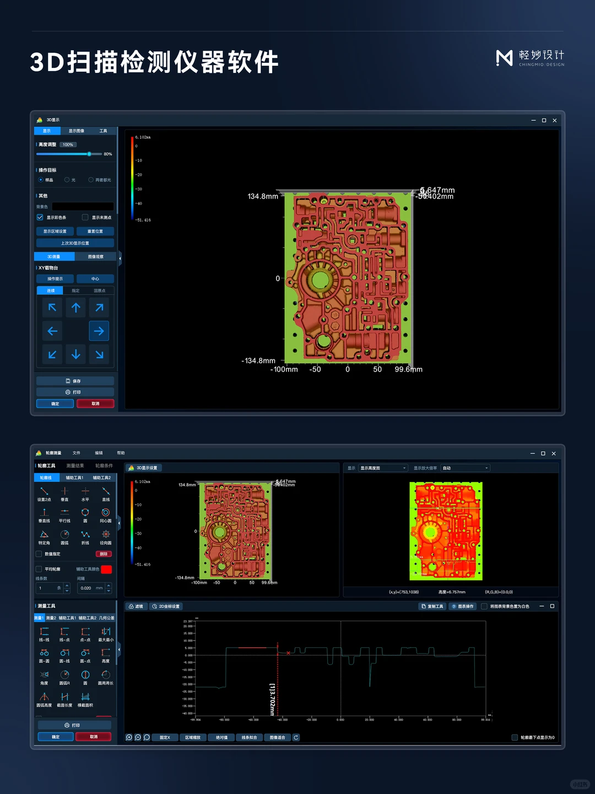This screenshot has width=595, height=794.
Task: Select the 横截面积 cross-section area tool
Action: 85,700
